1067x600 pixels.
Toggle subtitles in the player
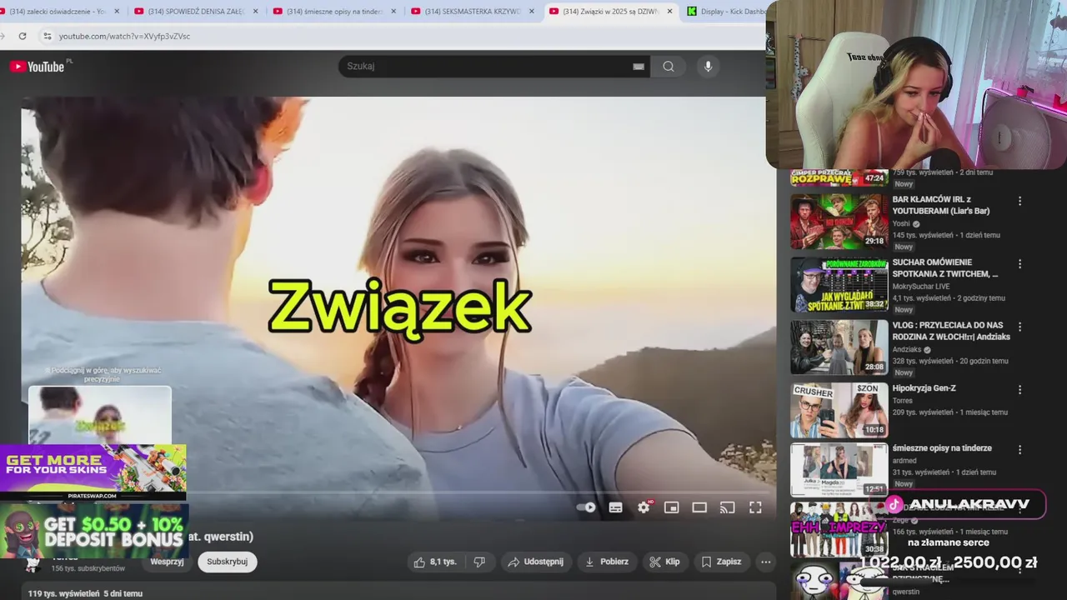(615, 507)
